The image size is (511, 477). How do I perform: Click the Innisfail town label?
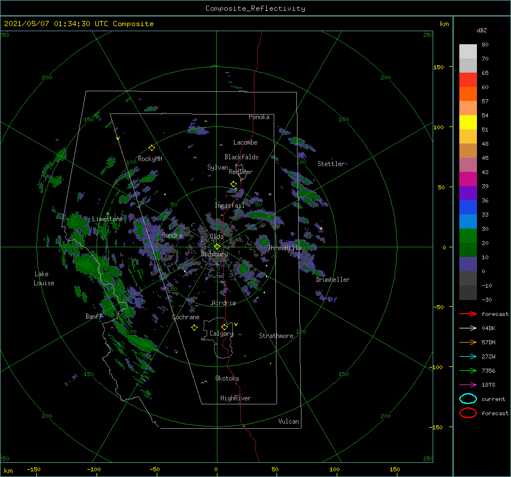pyautogui.click(x=229, y=205)
